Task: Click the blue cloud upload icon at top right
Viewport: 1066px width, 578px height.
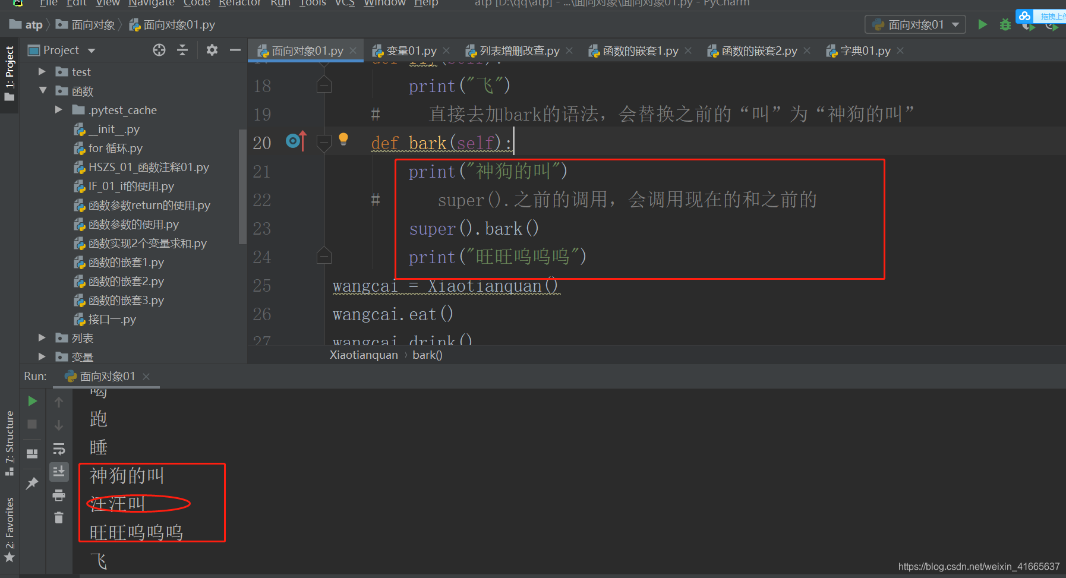Action: (1024, 17)
